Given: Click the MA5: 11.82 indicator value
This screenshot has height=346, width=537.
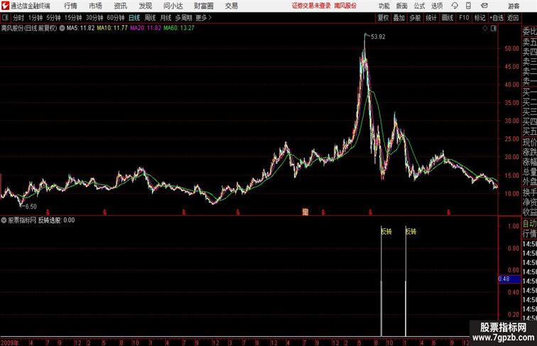Looking at the screenshot, I should [x=80, y=28].
